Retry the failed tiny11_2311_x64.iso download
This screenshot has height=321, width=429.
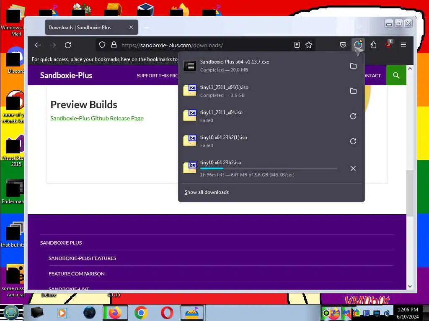[353, 116]
